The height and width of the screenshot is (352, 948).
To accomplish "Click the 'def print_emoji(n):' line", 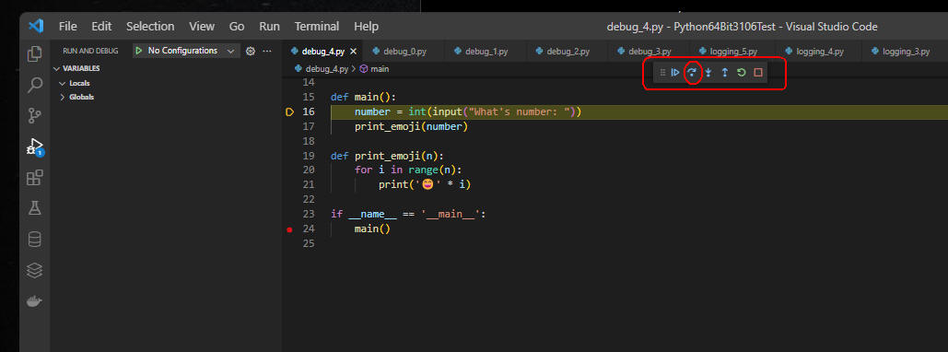I will (x=387, y=156).
